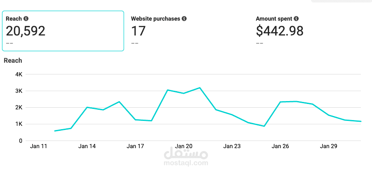The height and width of the screenshot is (170, 372).
Task: Click the 3K y-axis label
Action: point(18,91)
